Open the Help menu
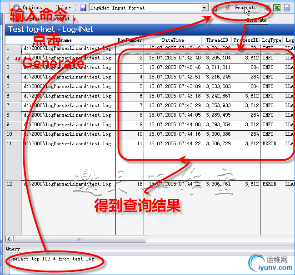Image resolution: width=295 pixels, height=275 pixels. click(63, 8)
